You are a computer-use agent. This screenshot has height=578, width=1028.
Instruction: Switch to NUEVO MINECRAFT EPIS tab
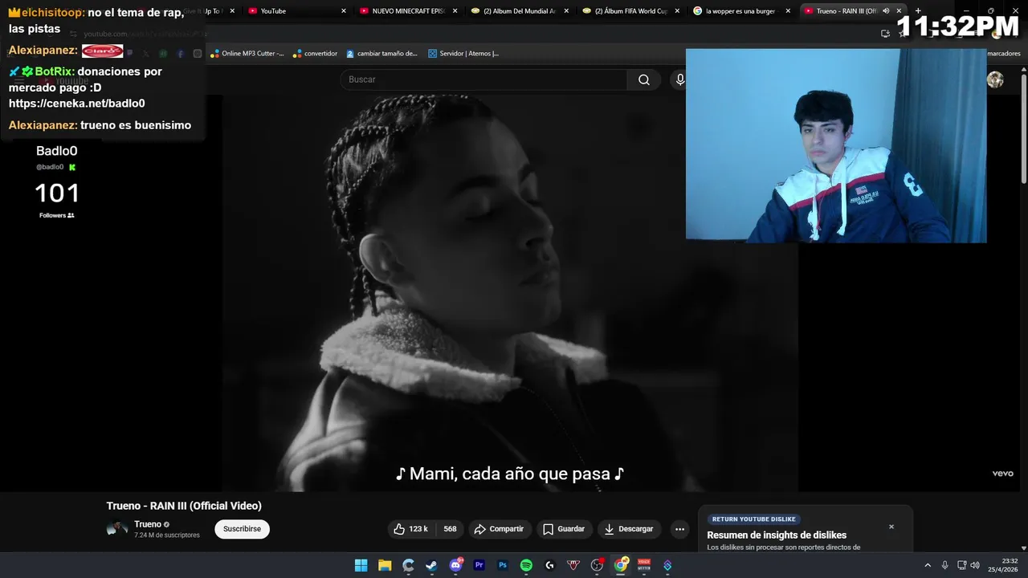[408, 11]
